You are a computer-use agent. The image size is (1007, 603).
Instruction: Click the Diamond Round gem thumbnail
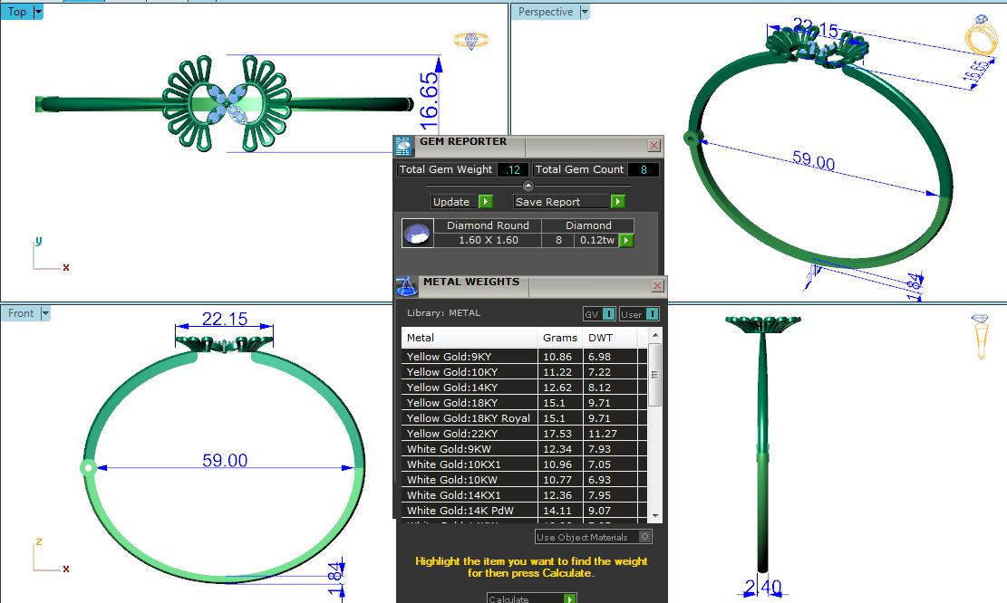pyautogui.click(x=417, y=234)
